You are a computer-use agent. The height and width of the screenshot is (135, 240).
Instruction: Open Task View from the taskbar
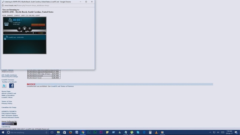[52, 132]
